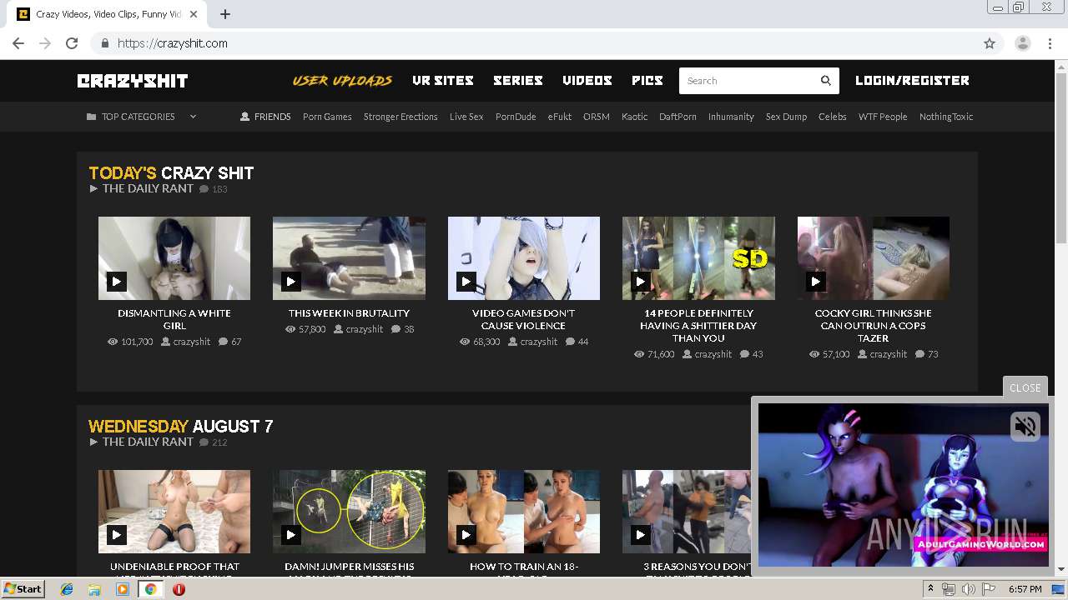Open the User Uploads menu item
The width and height of the screenshot is (1068, 600).
342,81
